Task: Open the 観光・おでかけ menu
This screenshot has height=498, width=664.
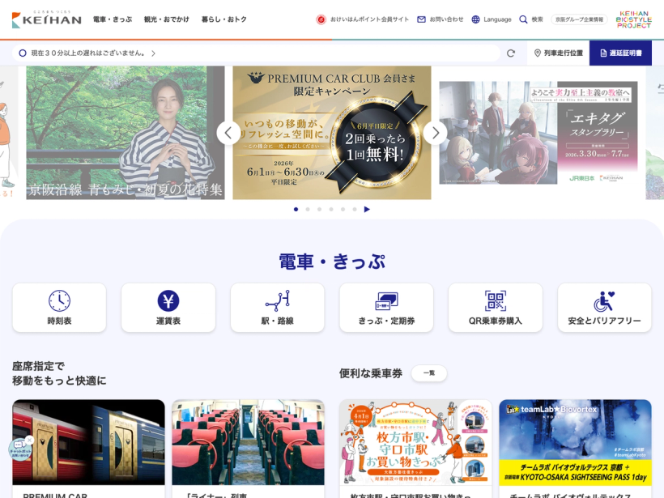Action: point(167,19)
